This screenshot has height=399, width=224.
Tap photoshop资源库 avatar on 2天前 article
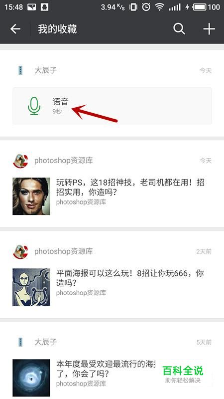(x=21, y=252)
